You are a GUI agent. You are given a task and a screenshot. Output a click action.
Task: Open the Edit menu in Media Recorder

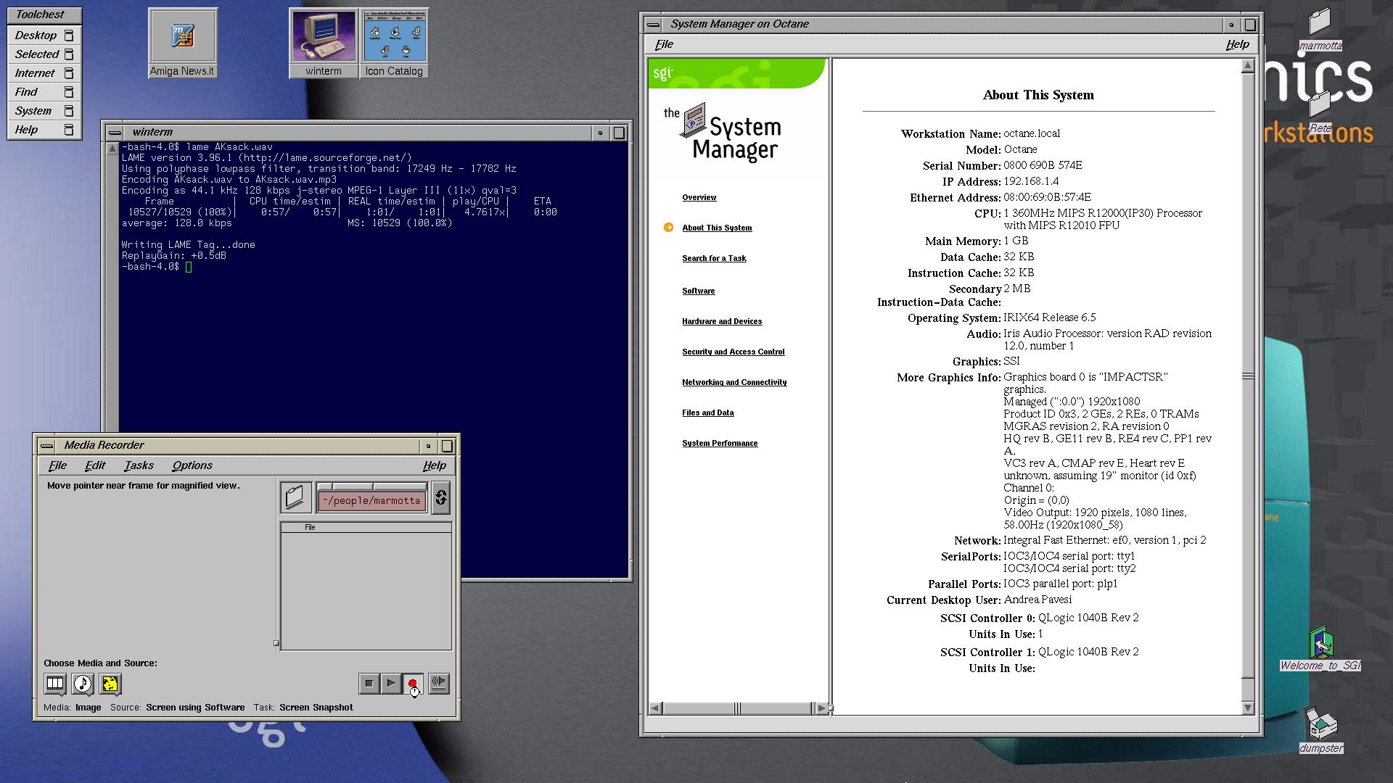pyautogui.click(x=95, y=465)
